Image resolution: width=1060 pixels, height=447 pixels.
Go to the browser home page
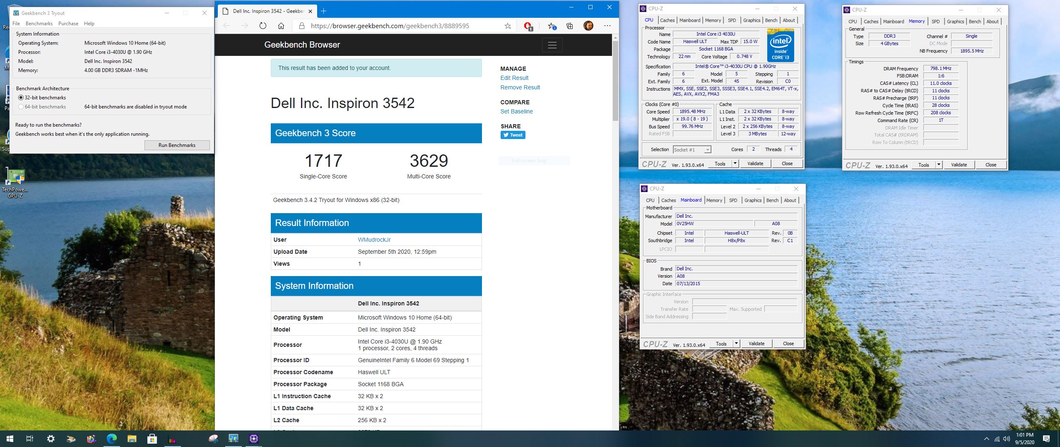(281, 26)
